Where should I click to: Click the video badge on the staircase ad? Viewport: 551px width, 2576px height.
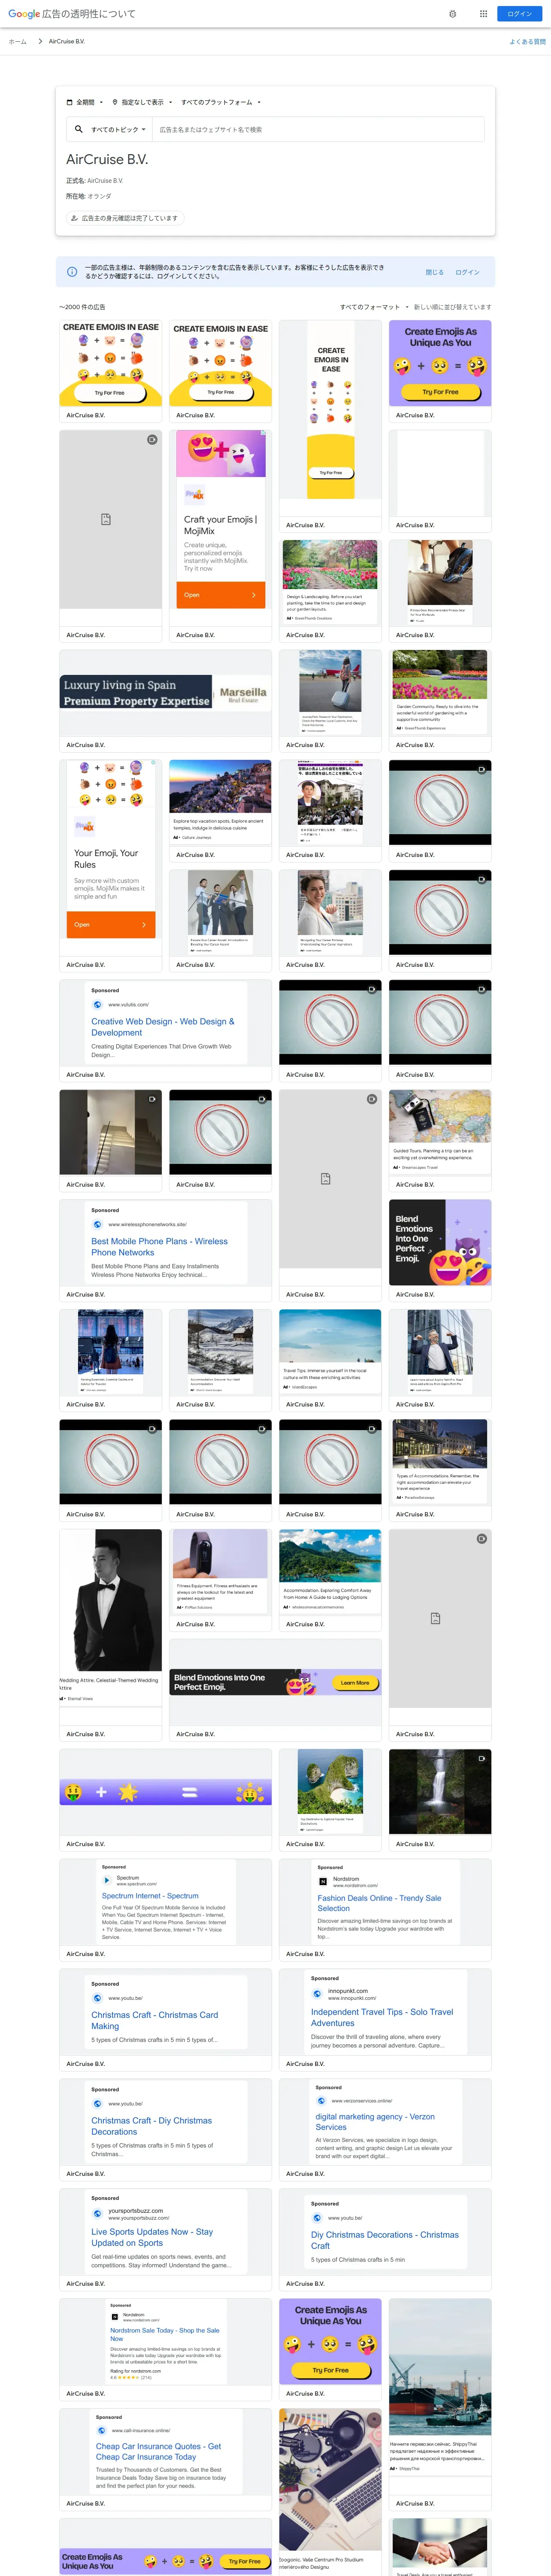(152, 1099)
